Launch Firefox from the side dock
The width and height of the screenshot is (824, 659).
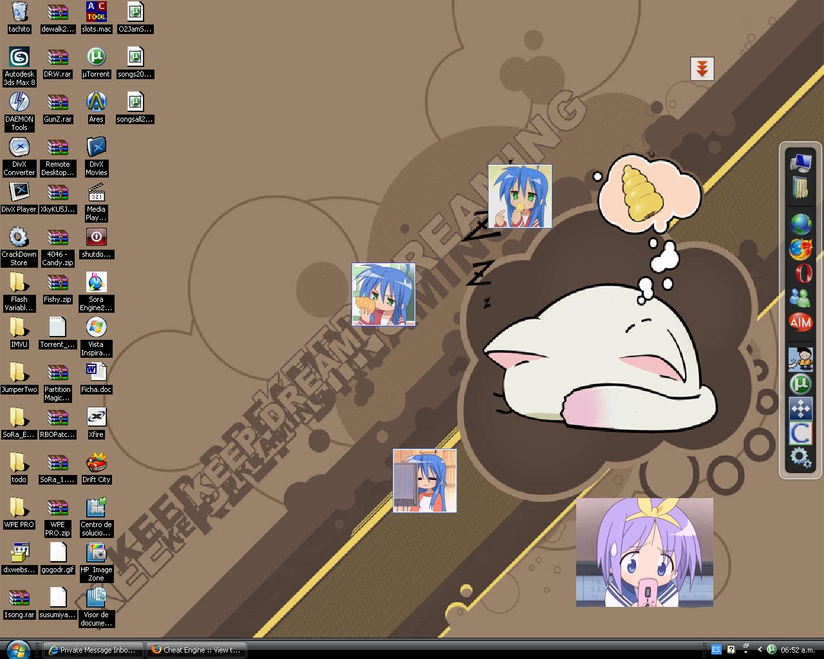(801, 248)
